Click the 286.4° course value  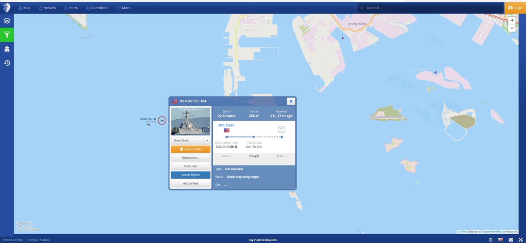click(254, 116)
